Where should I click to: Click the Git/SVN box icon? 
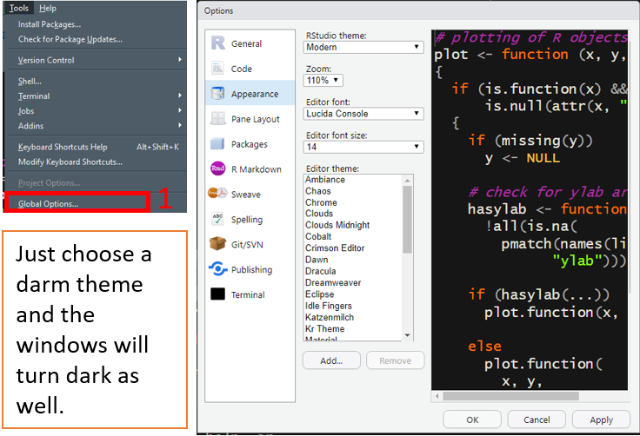pos(217,245)
